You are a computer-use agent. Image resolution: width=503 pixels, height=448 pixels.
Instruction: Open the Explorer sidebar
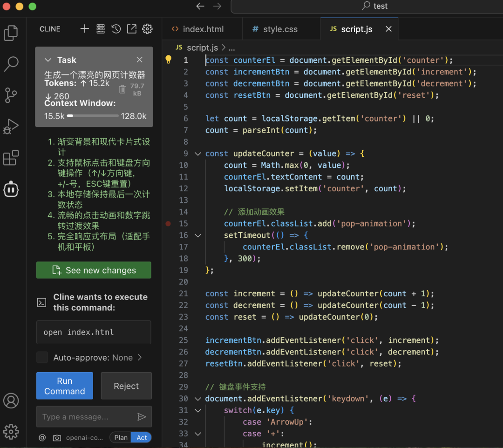pyautogui.click(x=11, y=33)
